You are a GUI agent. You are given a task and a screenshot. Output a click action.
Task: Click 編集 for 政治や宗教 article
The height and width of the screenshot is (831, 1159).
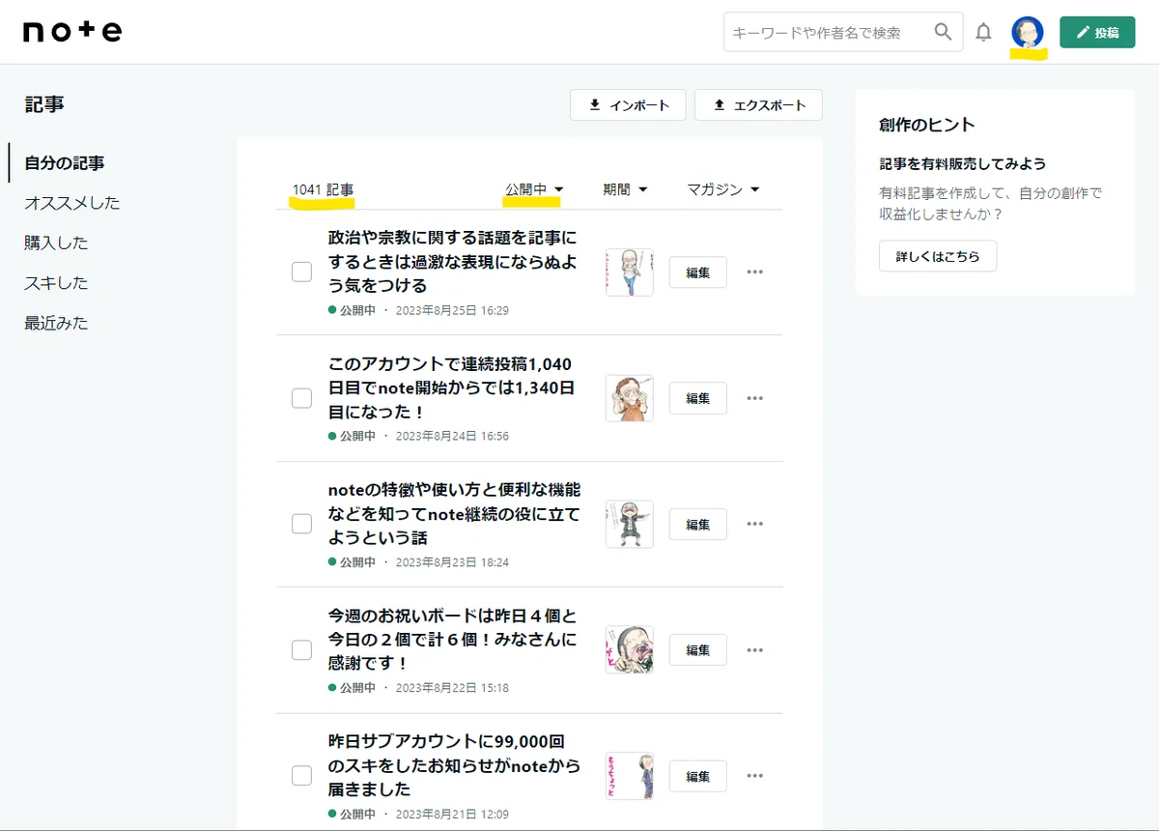point(698,272)
